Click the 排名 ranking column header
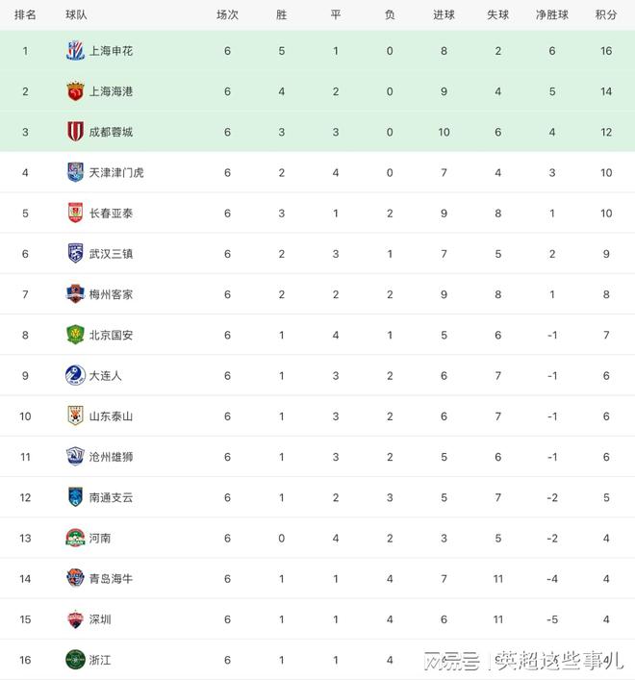The width and height of the screenshot is (635, 680). (25, 15)
